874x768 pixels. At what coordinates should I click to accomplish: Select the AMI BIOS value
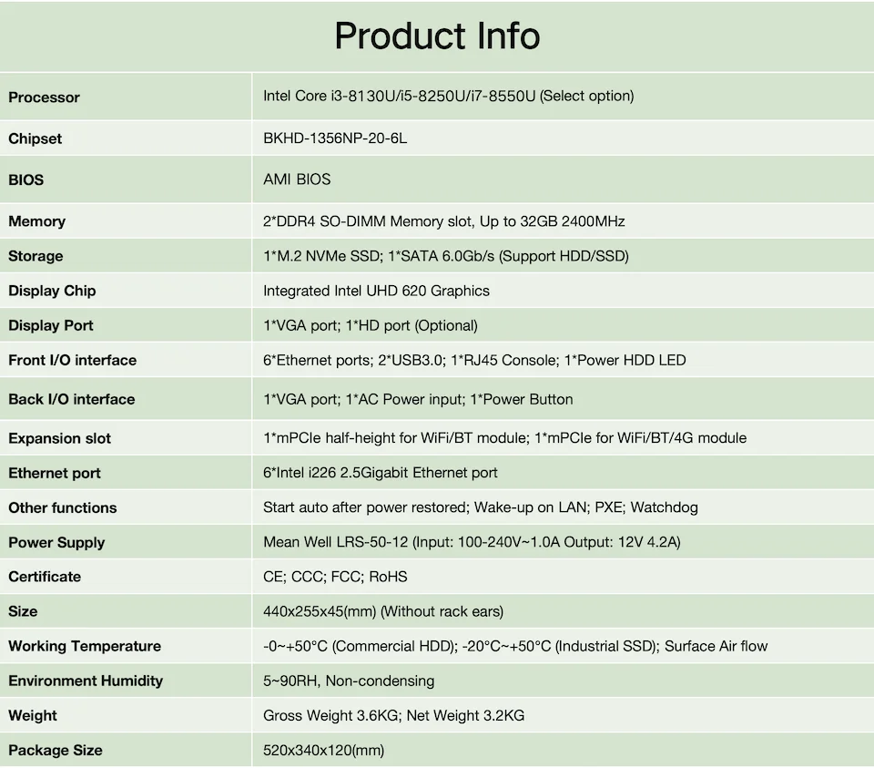(297, 179)
